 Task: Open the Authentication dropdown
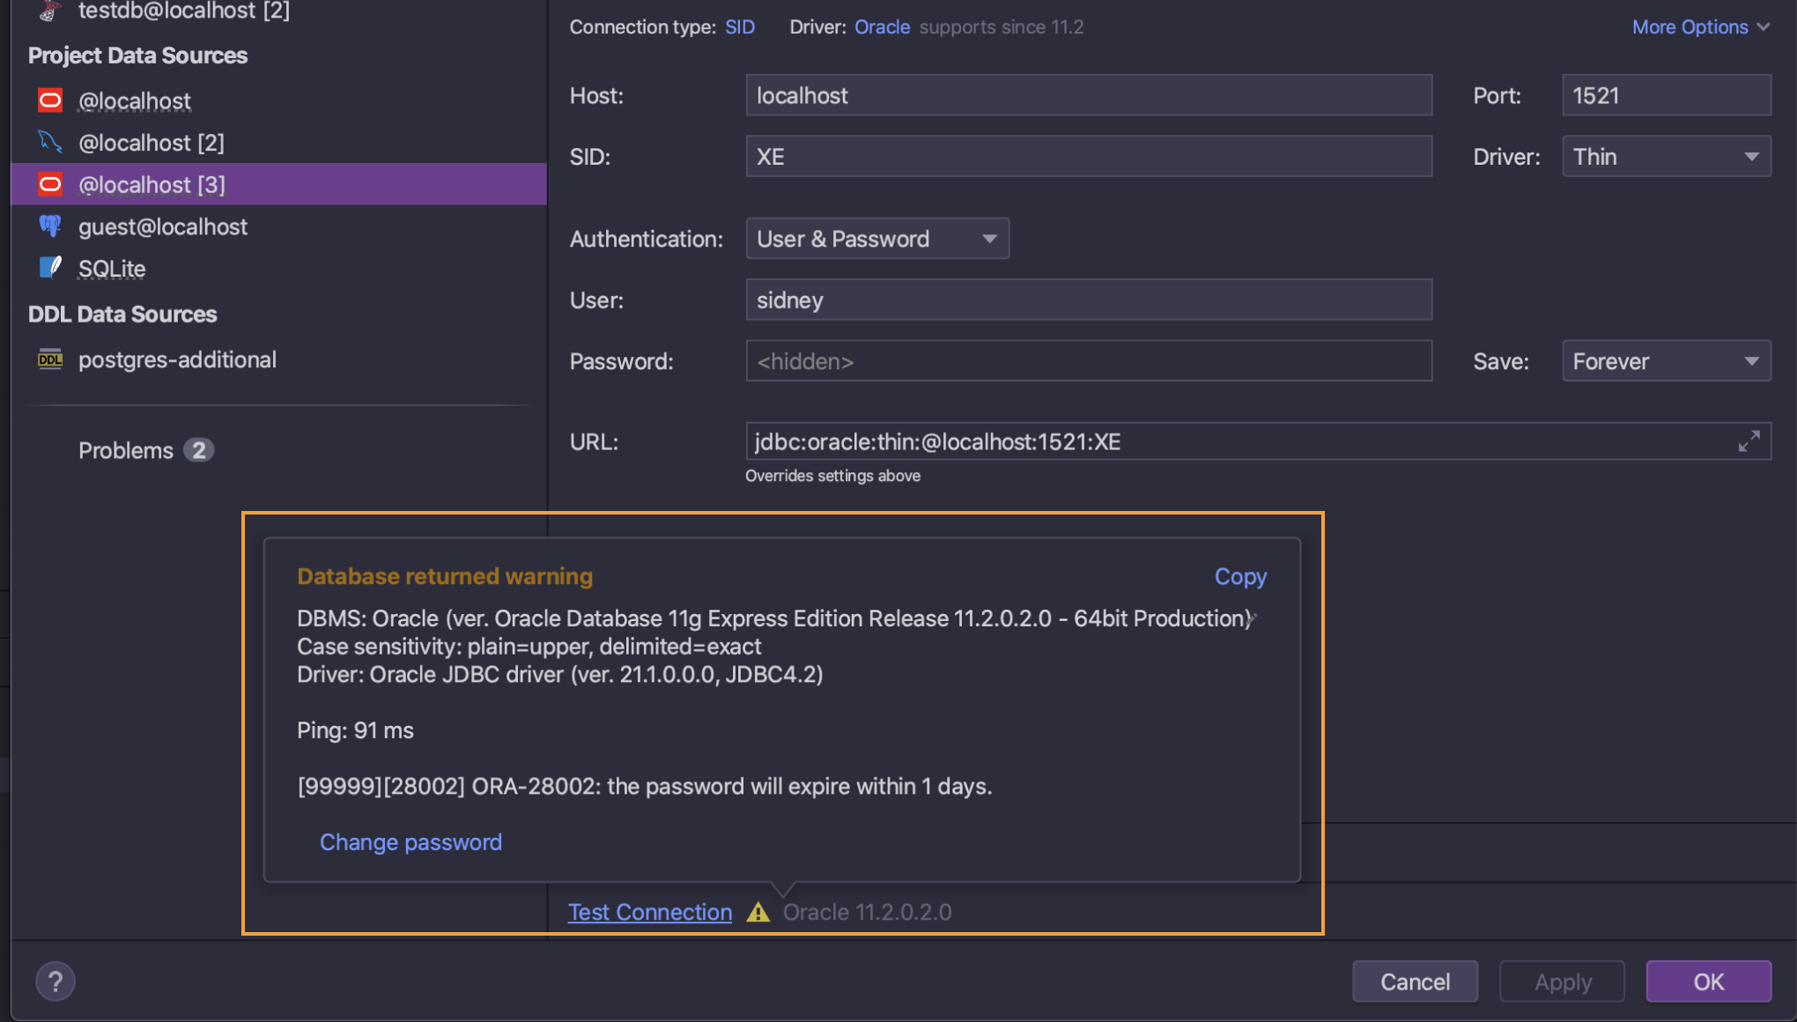click(x=876, y=239)
